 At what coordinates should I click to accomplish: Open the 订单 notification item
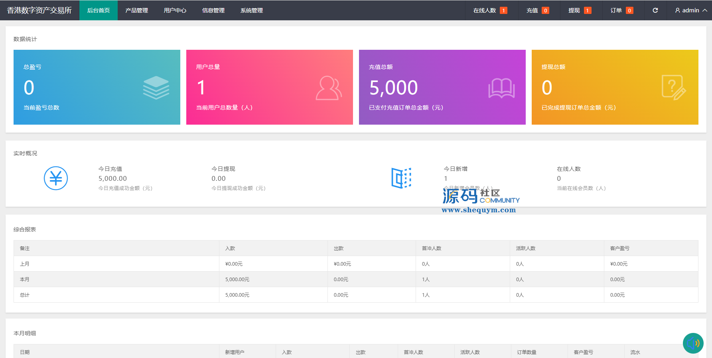point(621,10)
